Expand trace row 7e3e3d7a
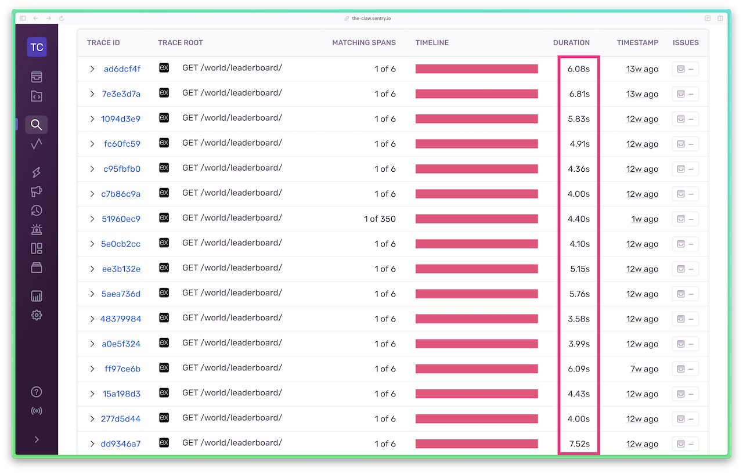Image resolution: width=743 pixels, height=473 pixels. coord(92,94)
